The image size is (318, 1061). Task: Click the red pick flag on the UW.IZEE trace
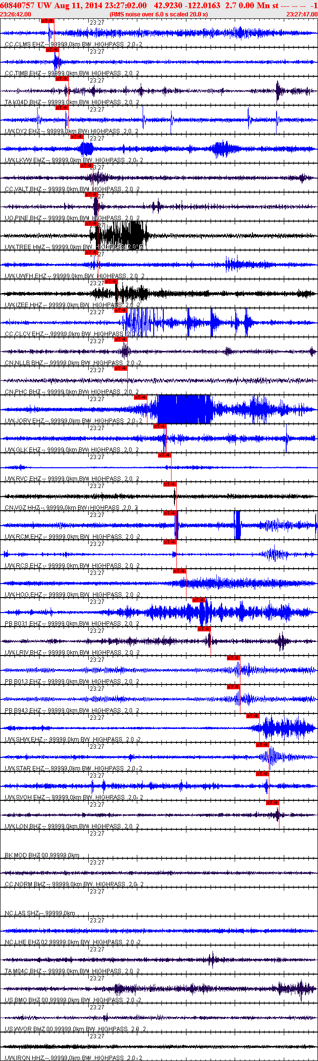tap(111, 281)
